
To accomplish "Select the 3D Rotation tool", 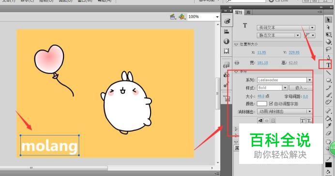I will [x=328, y=42].
